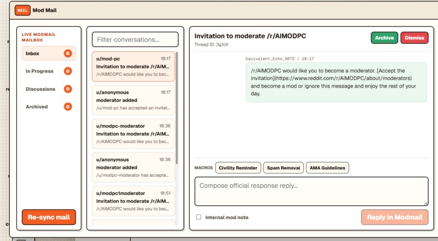Open u/modpc1moderator invitation conversation
This screenshot has height=241, width=438.
pos(133,201)
